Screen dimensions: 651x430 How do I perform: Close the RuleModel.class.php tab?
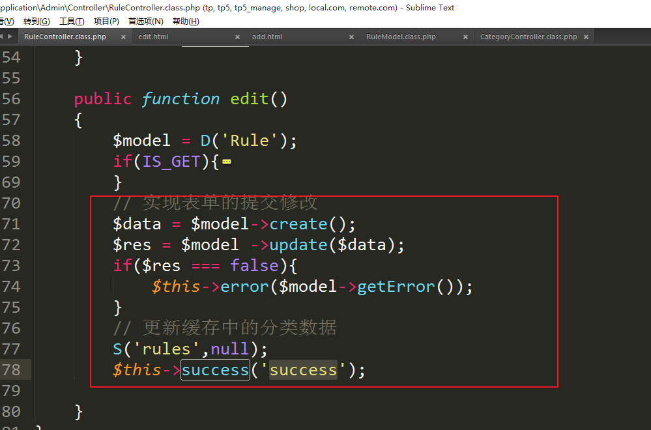pos(465,37)
